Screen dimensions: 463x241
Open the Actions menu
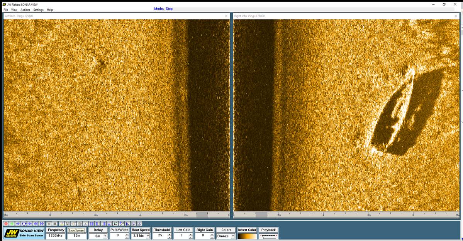[25, 10]
